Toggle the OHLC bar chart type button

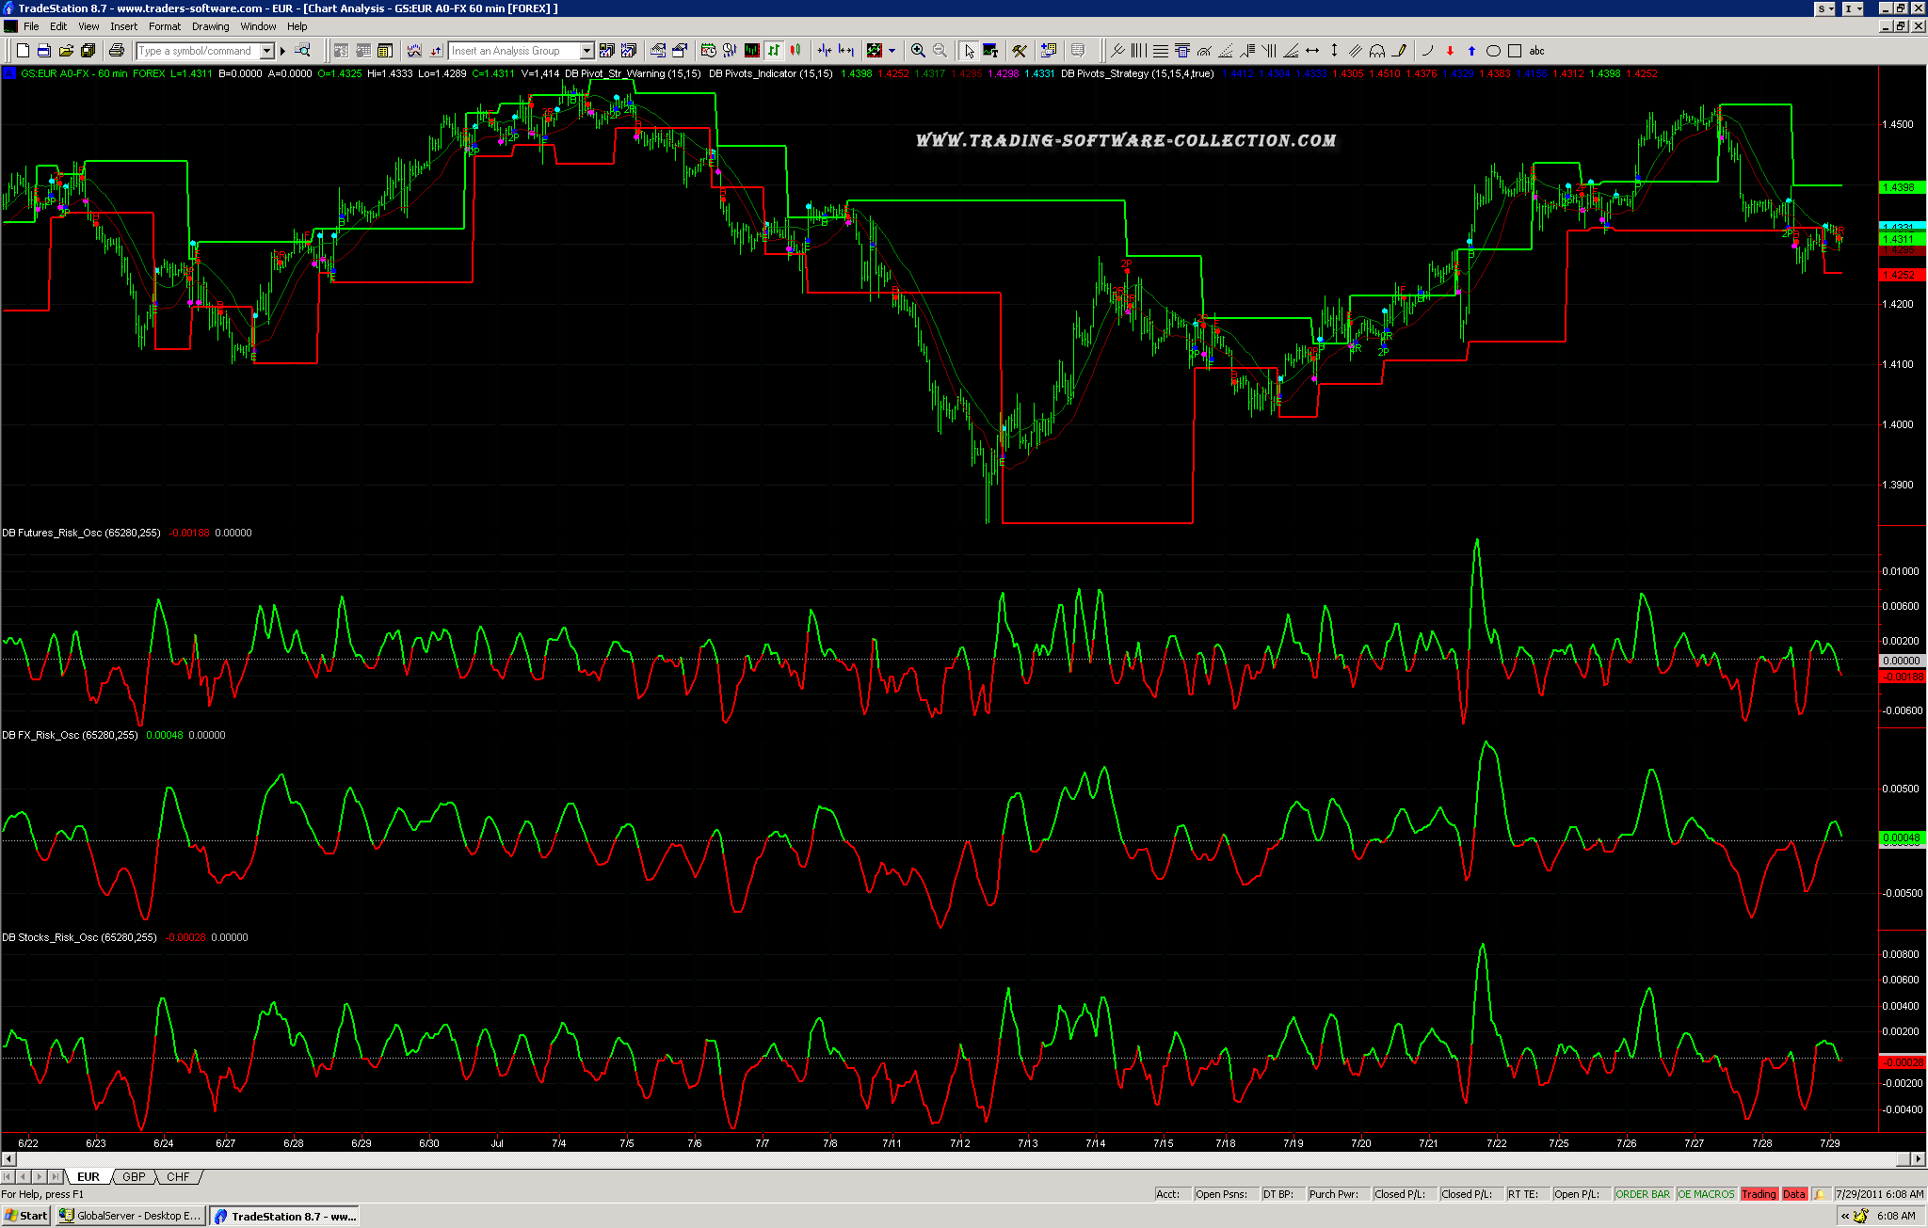tap(774, 51)
